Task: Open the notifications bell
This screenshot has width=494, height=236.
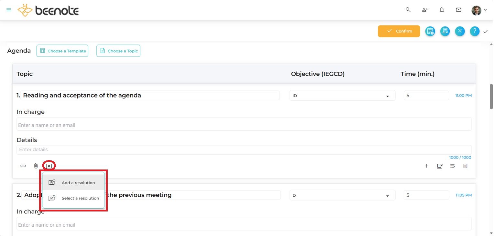Action: pos(442,10)
